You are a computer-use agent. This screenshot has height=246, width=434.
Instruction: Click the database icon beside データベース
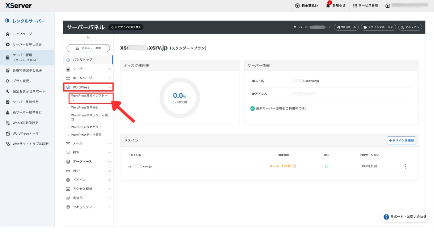point(68,162)
